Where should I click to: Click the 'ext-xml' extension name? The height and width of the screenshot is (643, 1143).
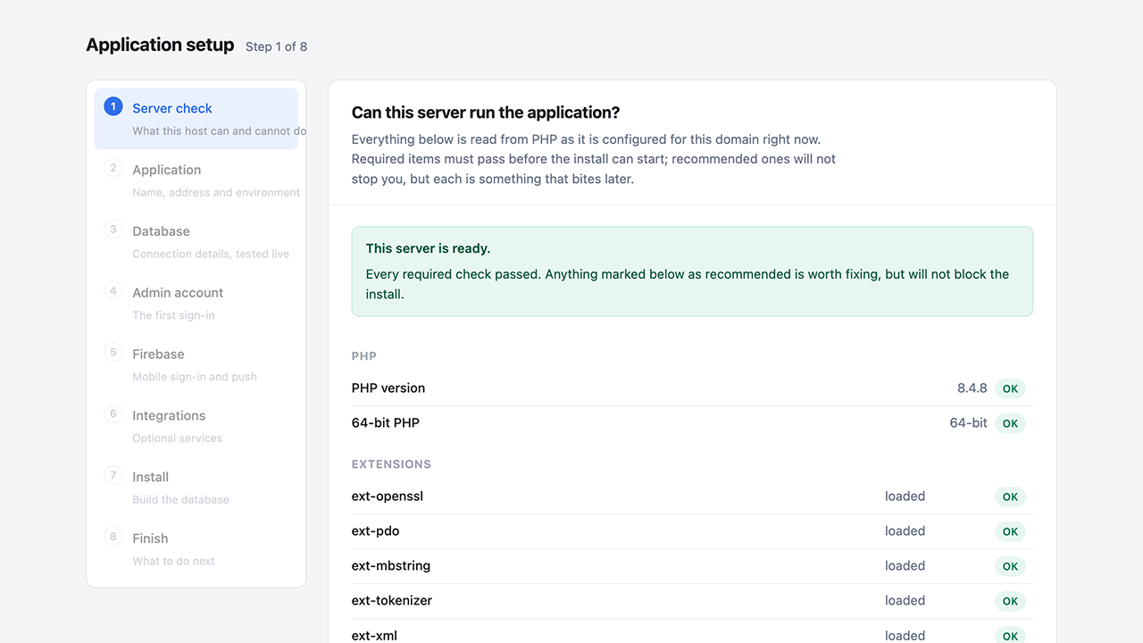(x=374, y=636)
